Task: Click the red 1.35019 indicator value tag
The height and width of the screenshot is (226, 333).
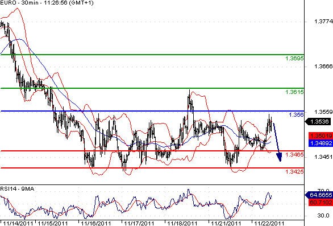Action: 320,135
